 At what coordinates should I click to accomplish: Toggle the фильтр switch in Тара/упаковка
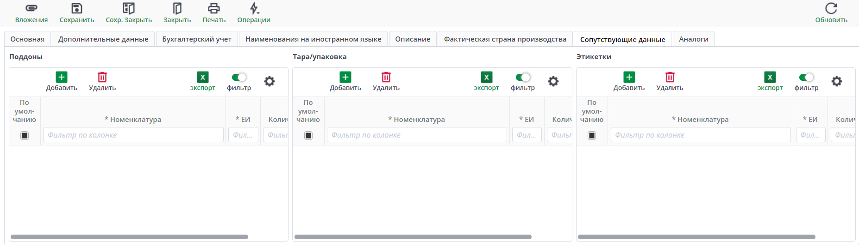click(x=523, y=77)
